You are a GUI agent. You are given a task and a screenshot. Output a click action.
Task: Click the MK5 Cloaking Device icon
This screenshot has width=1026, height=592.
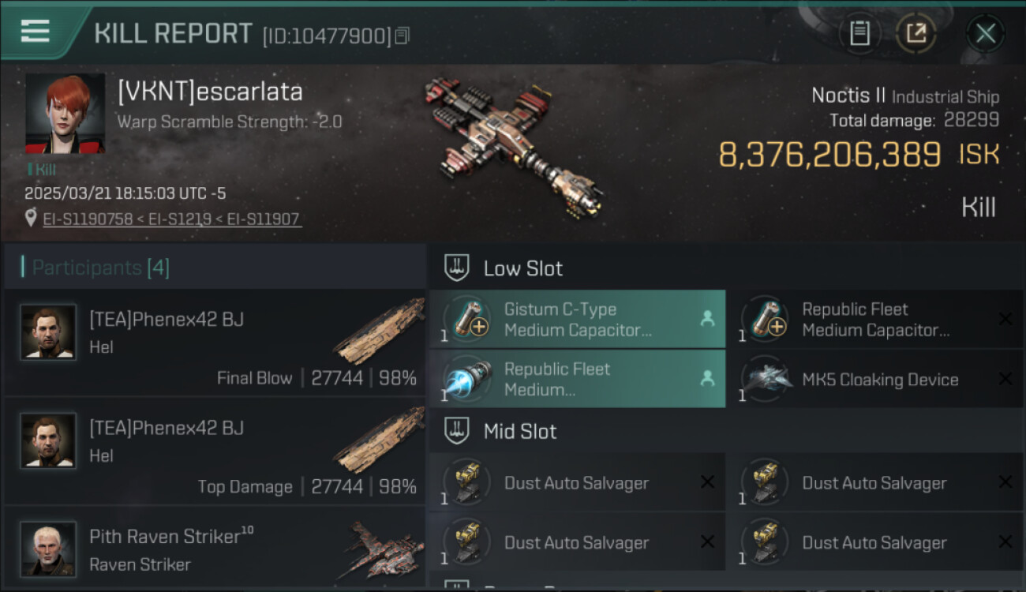click(x=765, y=379)
